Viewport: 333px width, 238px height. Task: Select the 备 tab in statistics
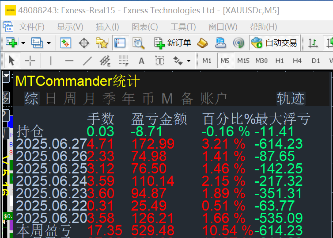click(187, 99)
